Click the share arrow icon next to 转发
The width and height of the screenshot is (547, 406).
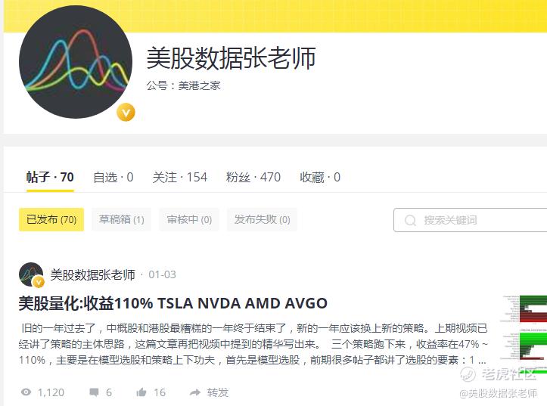point(195,392)
